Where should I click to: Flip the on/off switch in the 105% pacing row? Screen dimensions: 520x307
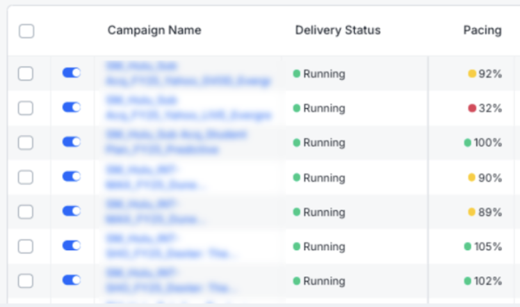(72, 246)
